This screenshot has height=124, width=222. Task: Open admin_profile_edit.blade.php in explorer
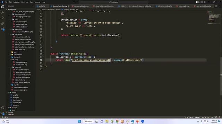tap(24, 44)
